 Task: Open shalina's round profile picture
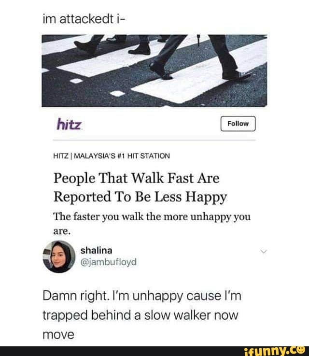pyautogui.click(x=59, y=256)
